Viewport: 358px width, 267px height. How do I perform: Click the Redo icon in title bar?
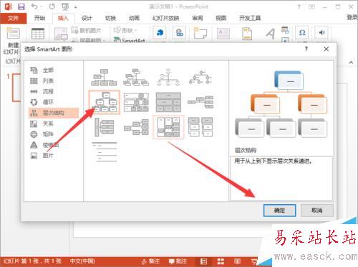[x=52, y=6]
